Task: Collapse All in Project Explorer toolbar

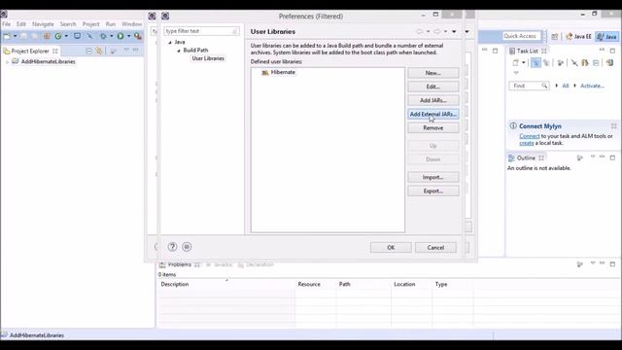Action: [x=88, y=51]
